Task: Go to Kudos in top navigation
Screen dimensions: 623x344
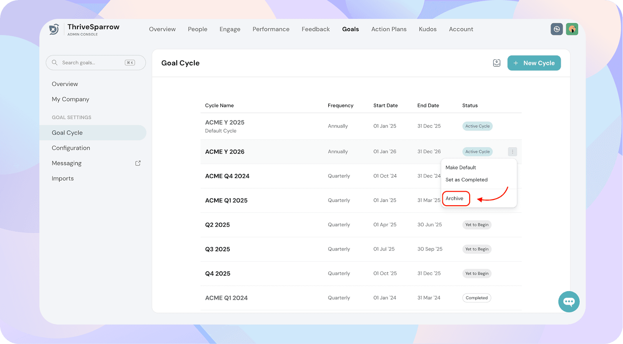Action: [x=428, y=29]
